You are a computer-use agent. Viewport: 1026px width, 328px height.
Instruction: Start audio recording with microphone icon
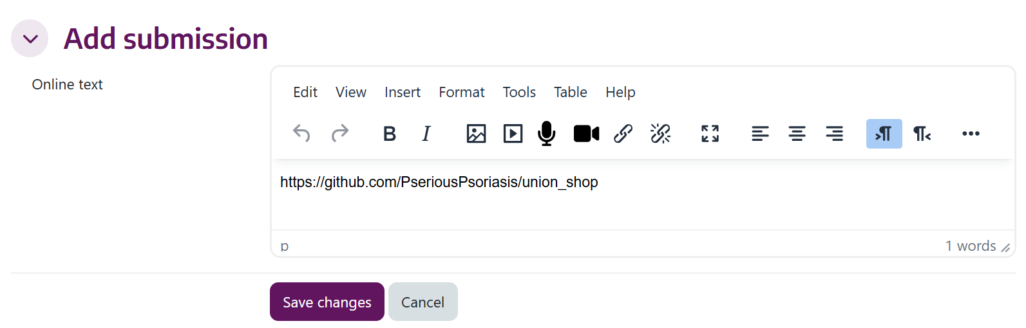[x=547, y=134]
